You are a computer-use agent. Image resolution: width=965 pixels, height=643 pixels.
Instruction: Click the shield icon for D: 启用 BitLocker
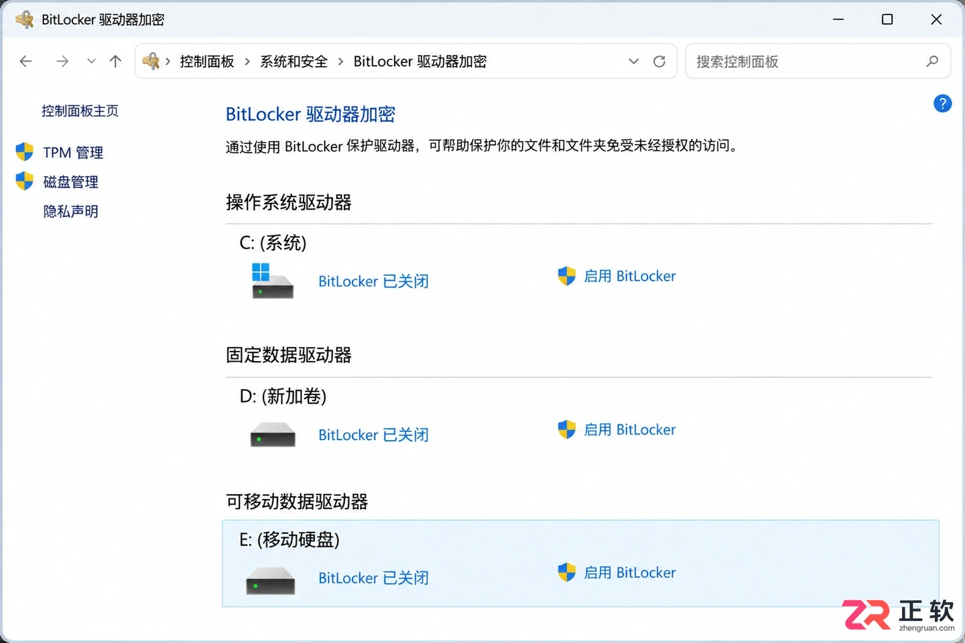[567, 429]
